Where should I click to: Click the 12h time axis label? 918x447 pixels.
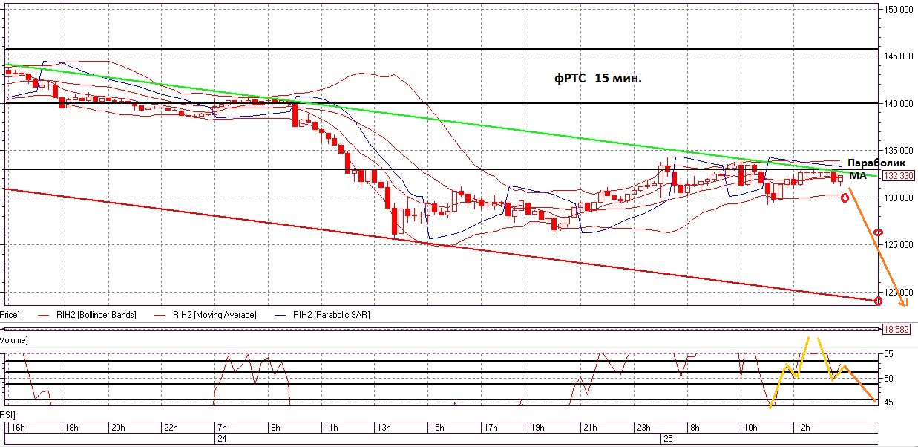(802, 428)
